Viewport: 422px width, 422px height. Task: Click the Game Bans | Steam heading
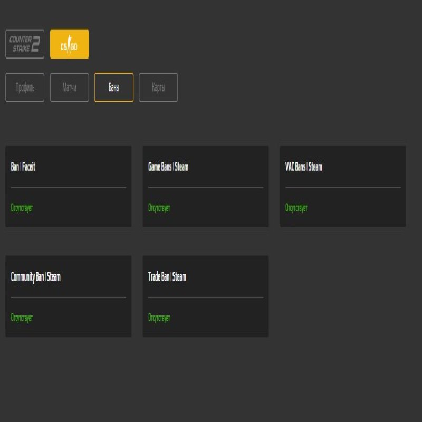[168, 167]
